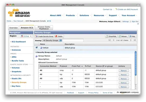
Task: Expand the Solutions menu
Action: pos(85,16)
